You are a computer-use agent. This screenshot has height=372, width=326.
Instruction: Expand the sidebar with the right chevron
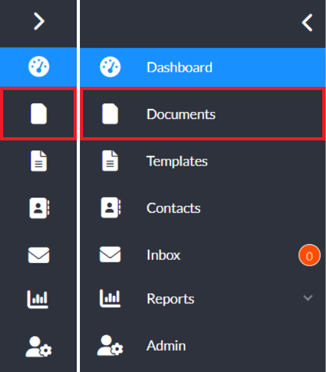point(39,21)
